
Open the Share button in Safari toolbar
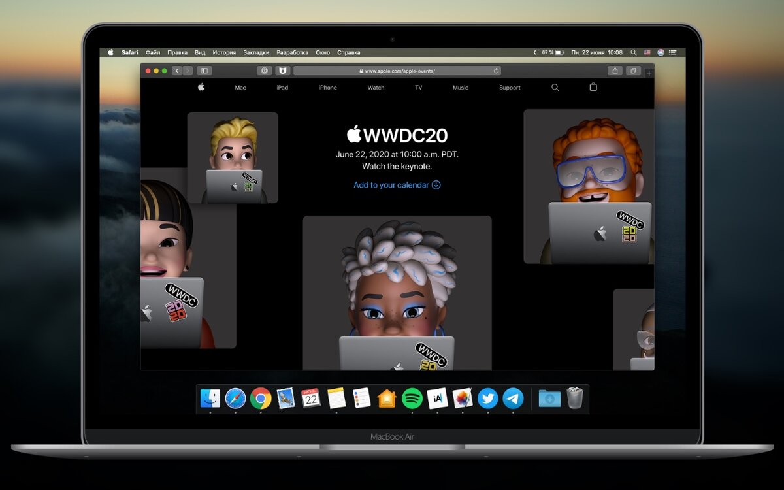[615, 71]
